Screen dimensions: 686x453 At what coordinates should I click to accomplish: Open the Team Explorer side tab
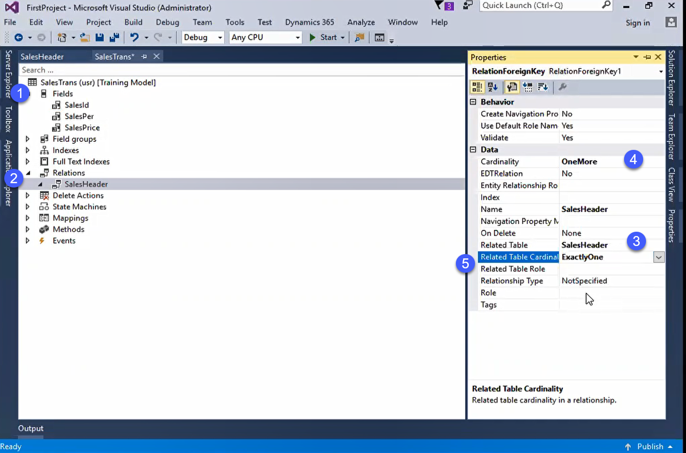[671, 137]
